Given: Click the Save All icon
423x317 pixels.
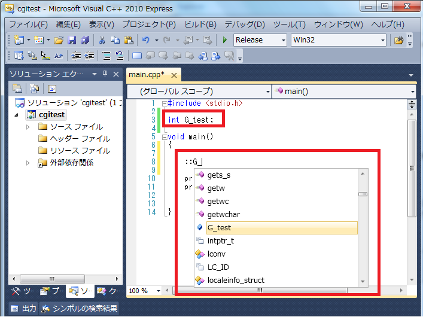Looking at the screenshot, I should coord(85,40).
